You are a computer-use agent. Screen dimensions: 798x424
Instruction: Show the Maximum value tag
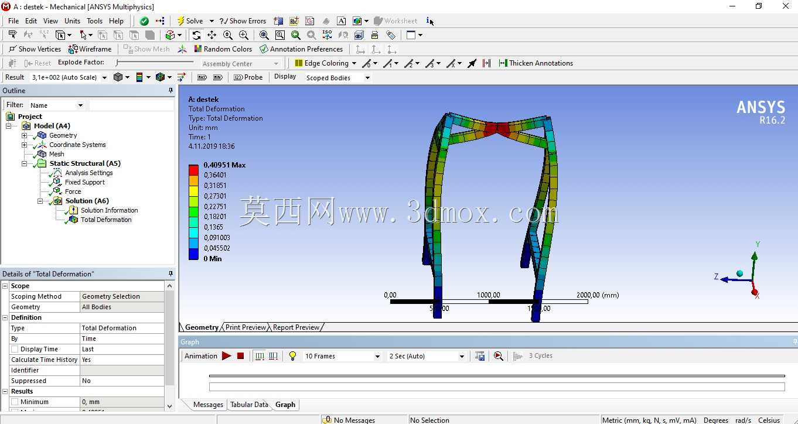202,77
